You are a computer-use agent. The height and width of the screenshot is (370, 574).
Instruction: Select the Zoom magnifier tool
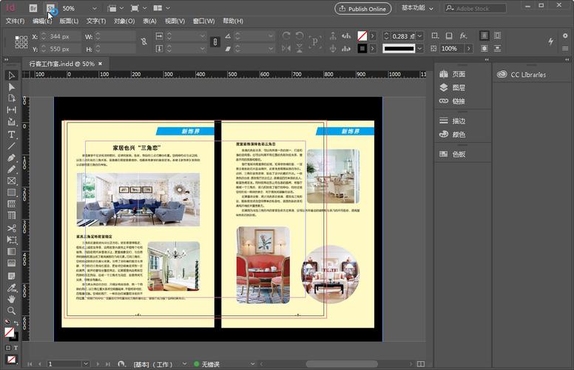pos(11,311)
